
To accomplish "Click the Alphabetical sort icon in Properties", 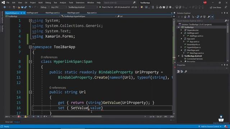I will (x=182, y=72).
